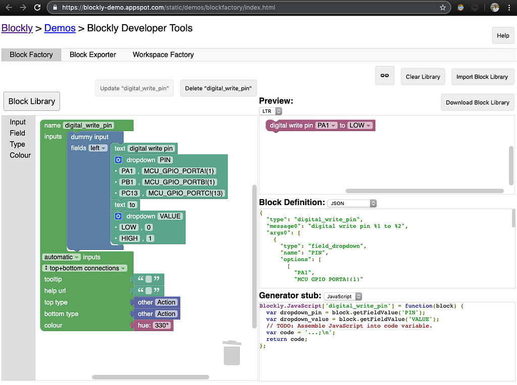
Task: Click the workspace vertical scrollbar
Action: click(254, 256)
